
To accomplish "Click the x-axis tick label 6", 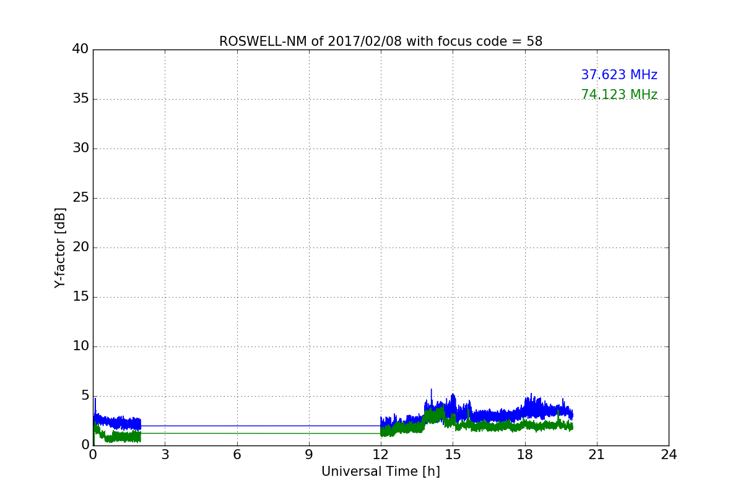I will click(237, 454).
